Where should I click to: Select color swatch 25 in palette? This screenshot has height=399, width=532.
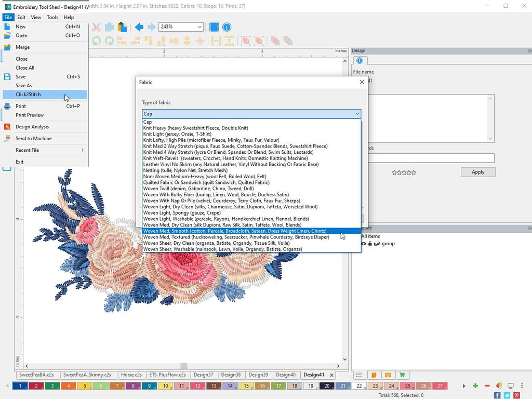tap(407, 386)
